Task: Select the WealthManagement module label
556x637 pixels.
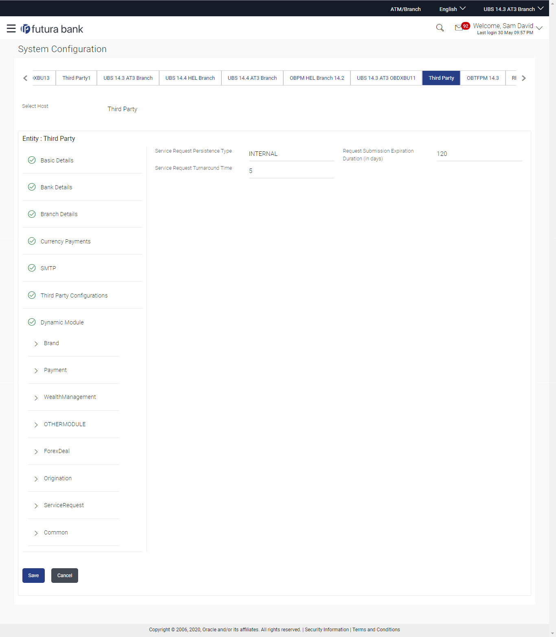Action: click(x=70, y=397)
